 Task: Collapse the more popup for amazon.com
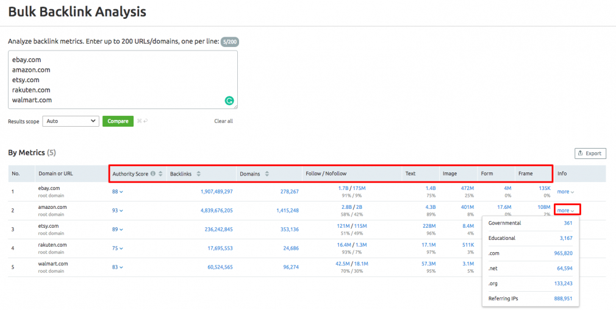click(x=565, y=211)
